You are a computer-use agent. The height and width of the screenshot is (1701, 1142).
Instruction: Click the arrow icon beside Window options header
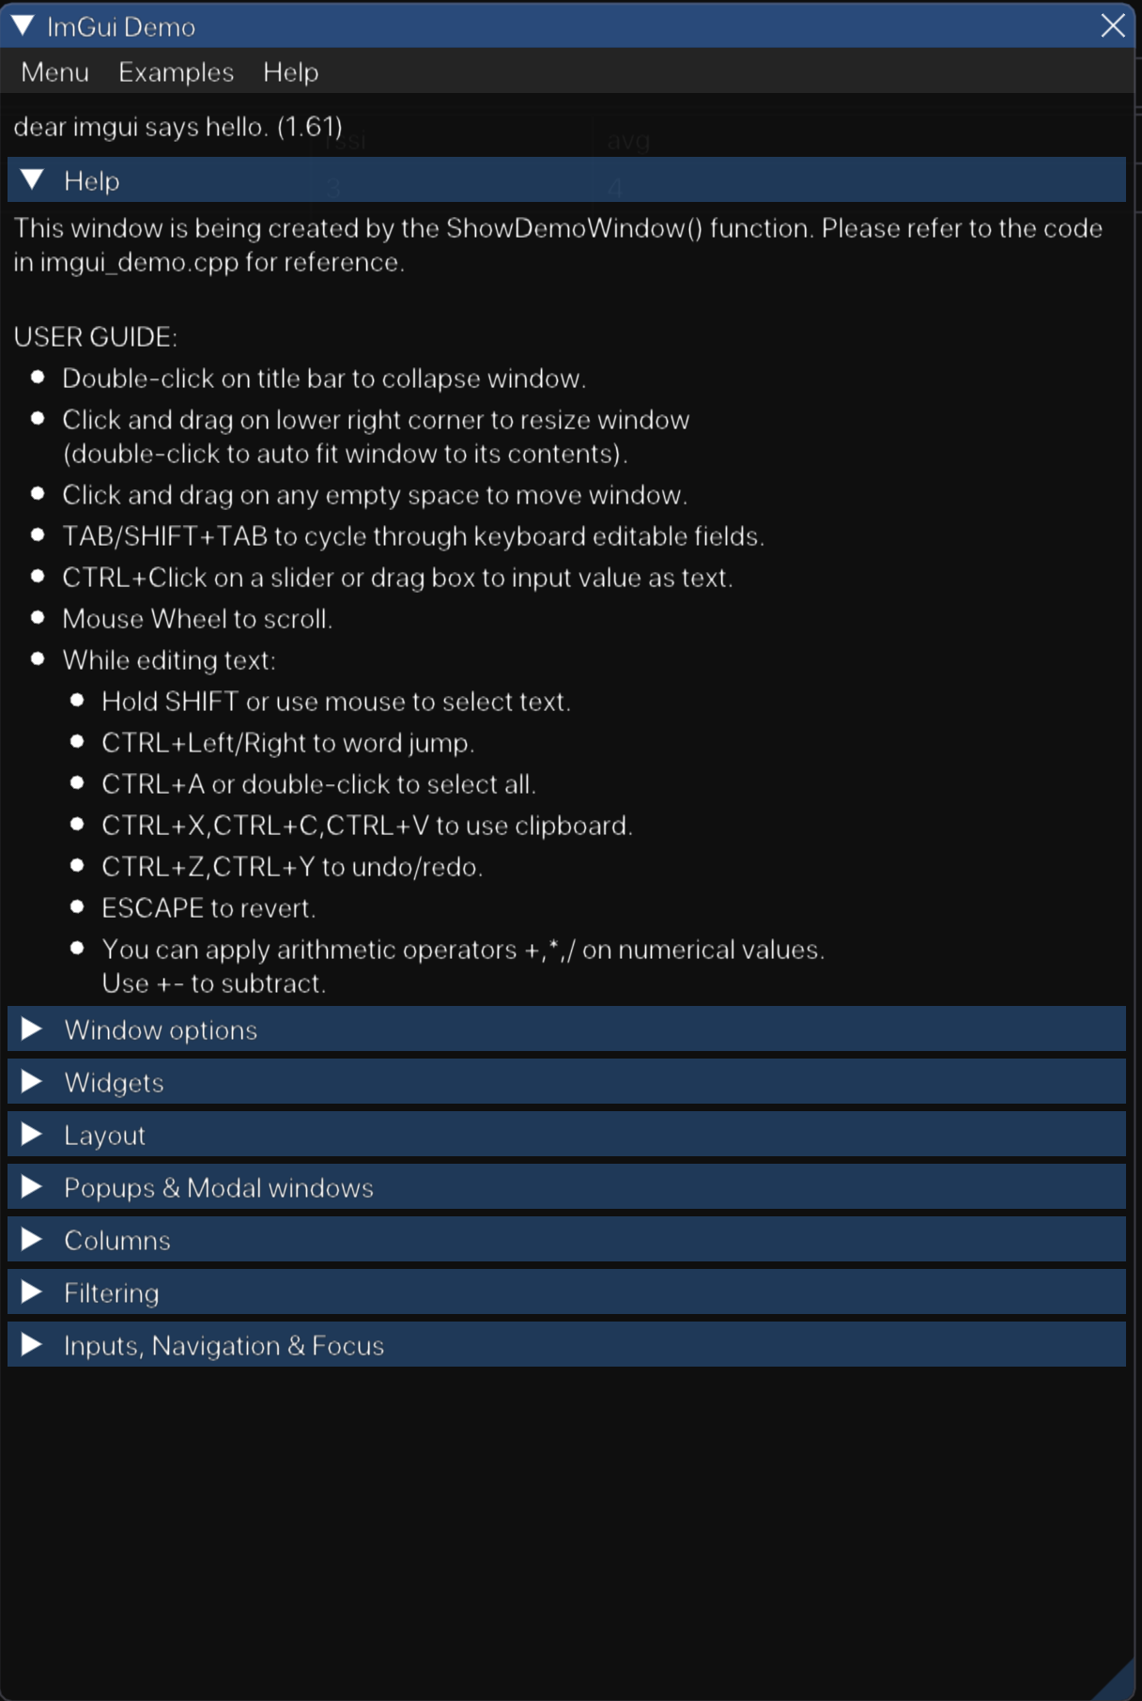[x=31, y=1028]
